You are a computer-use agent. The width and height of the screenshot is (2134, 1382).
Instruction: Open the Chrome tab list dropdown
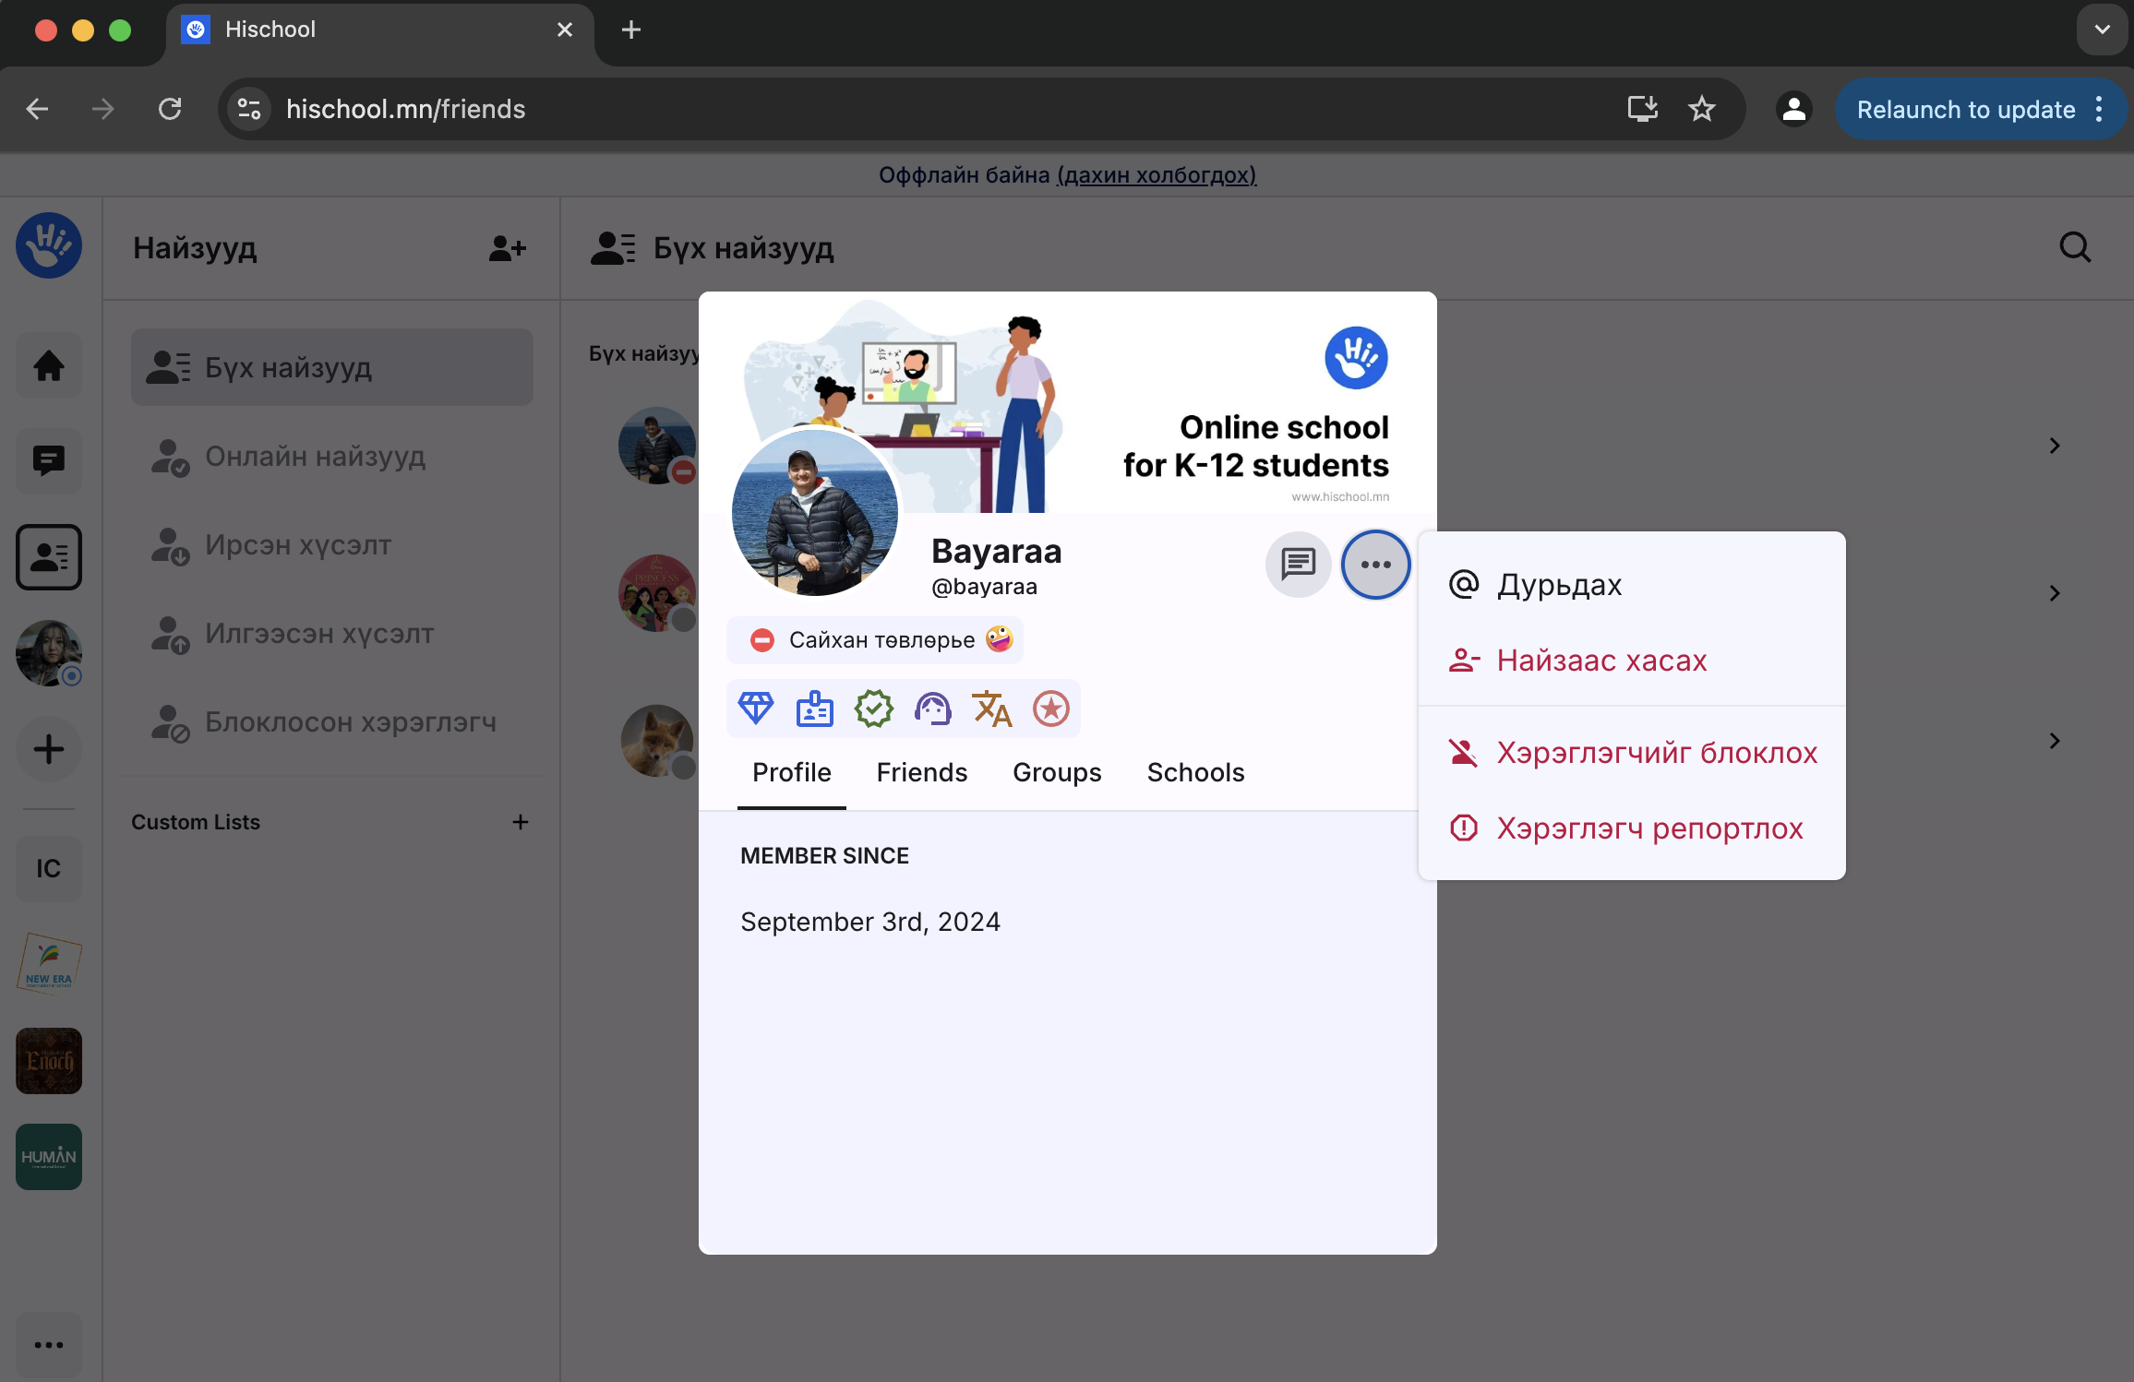2102,30
